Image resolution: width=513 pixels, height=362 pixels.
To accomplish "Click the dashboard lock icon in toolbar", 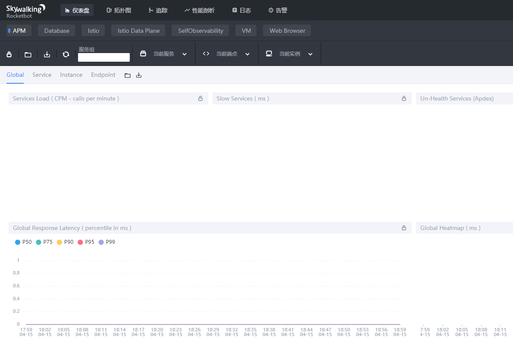I will (9, 54).
